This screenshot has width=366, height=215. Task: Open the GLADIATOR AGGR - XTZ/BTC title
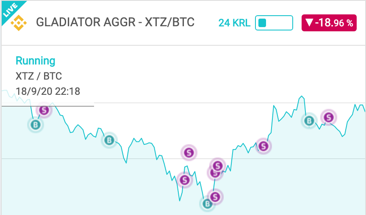click(x=115, y=22)
